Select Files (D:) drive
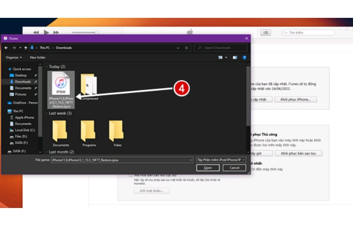 tap(18, 136)
